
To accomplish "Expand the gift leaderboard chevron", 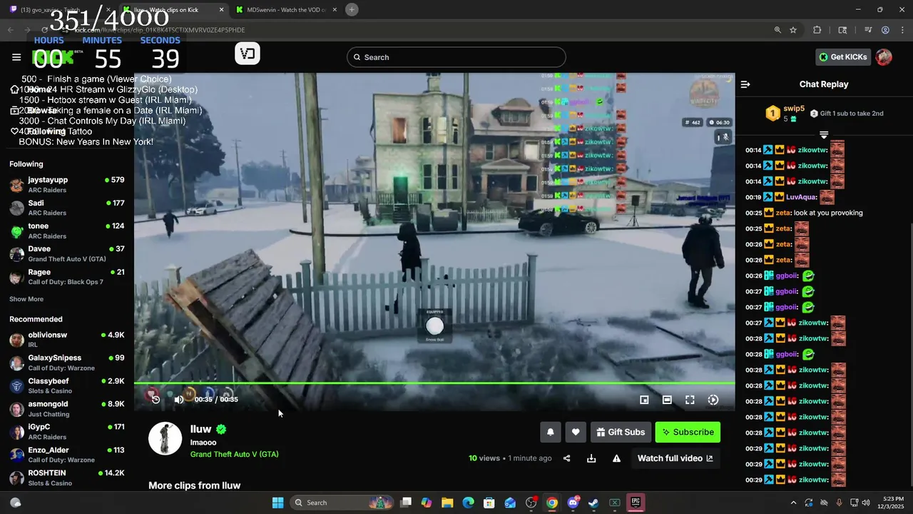I will click(824, 135).
